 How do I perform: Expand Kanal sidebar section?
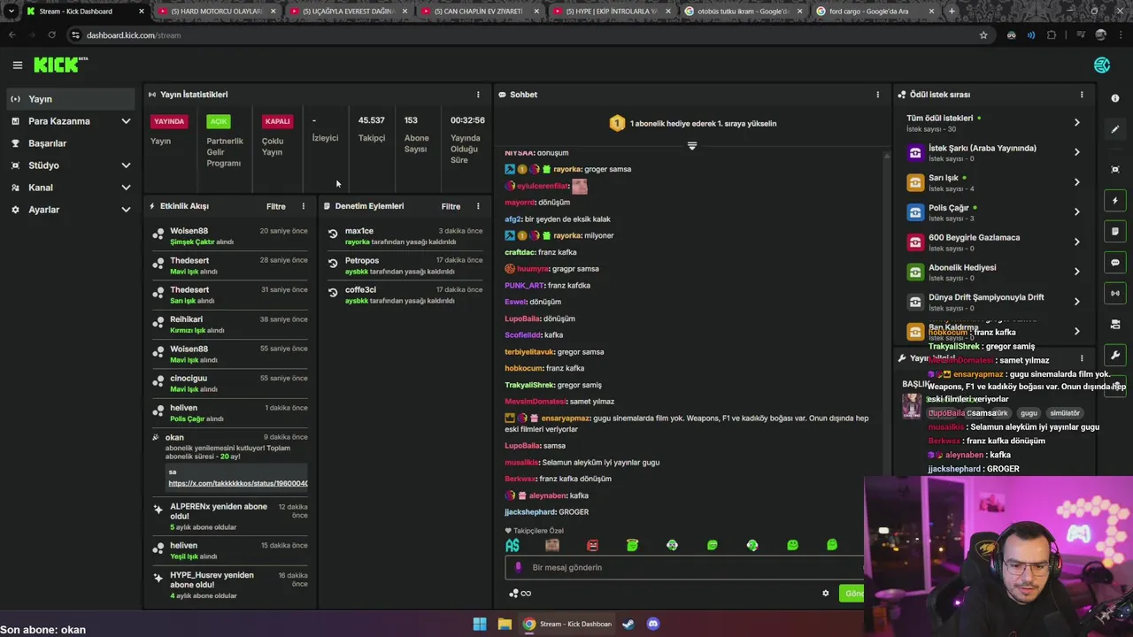coord(126,188)
